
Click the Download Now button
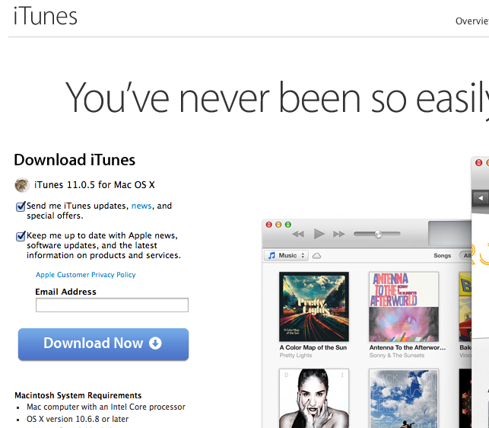click(103, 344)
